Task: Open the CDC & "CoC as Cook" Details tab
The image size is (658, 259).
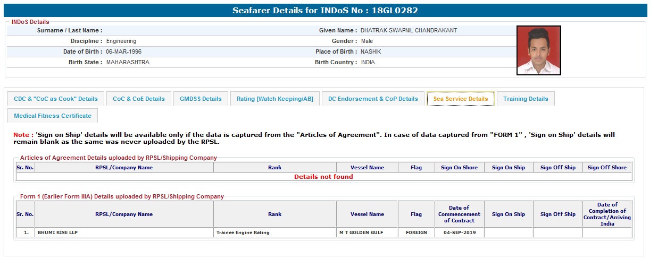Action: [56, 99]
